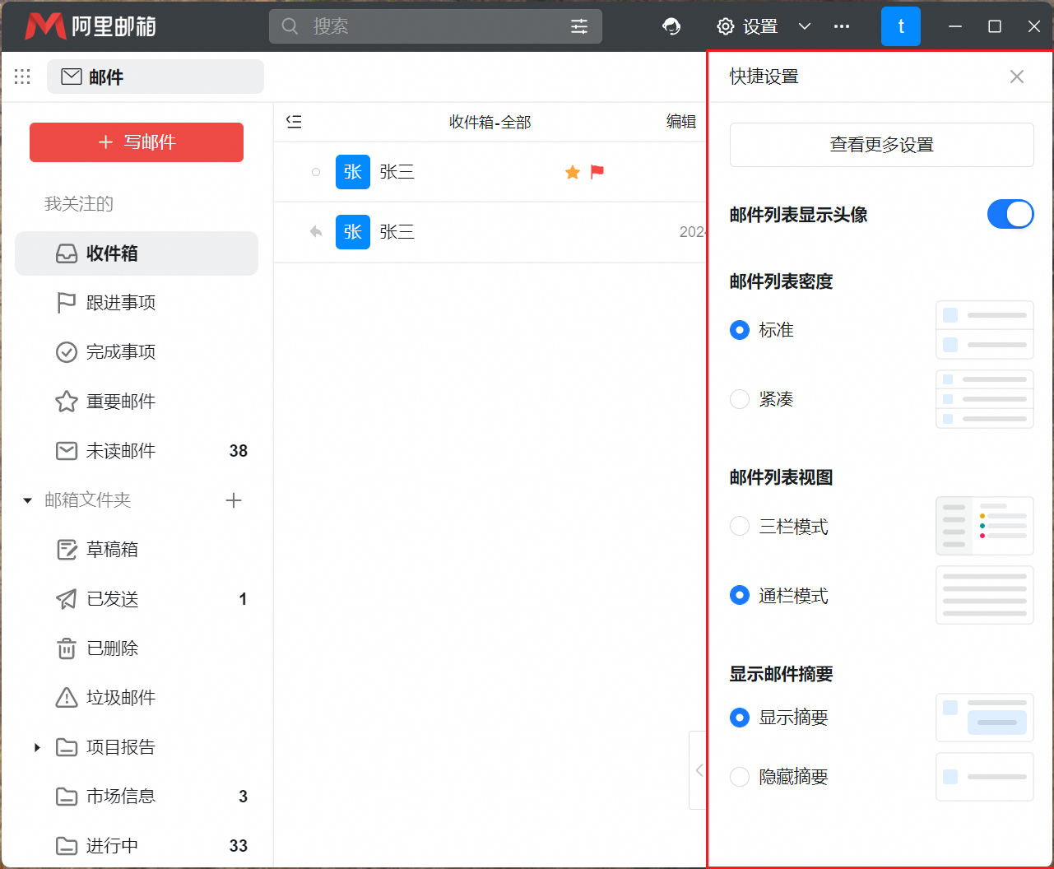Click the 紧凑 density preview thumbnail
1054x869 pixels.
pyautogui.click(x=985, y=399)
